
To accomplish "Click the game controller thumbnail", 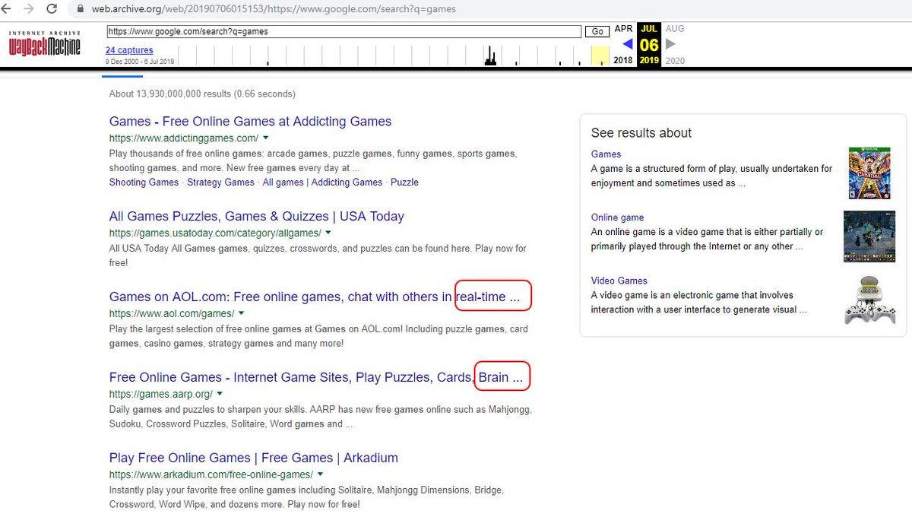I will [869, 300].
